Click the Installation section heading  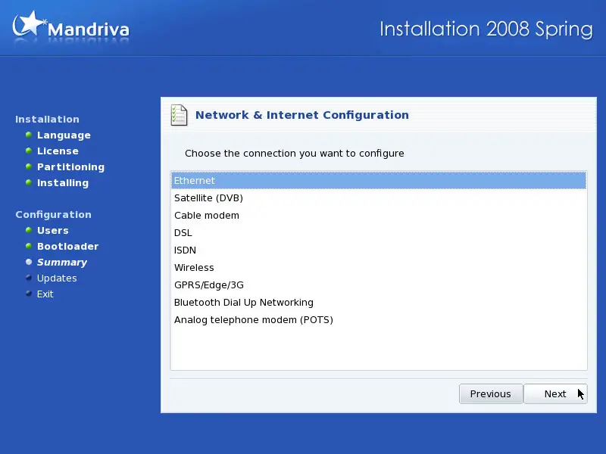(x=47, y=120)
